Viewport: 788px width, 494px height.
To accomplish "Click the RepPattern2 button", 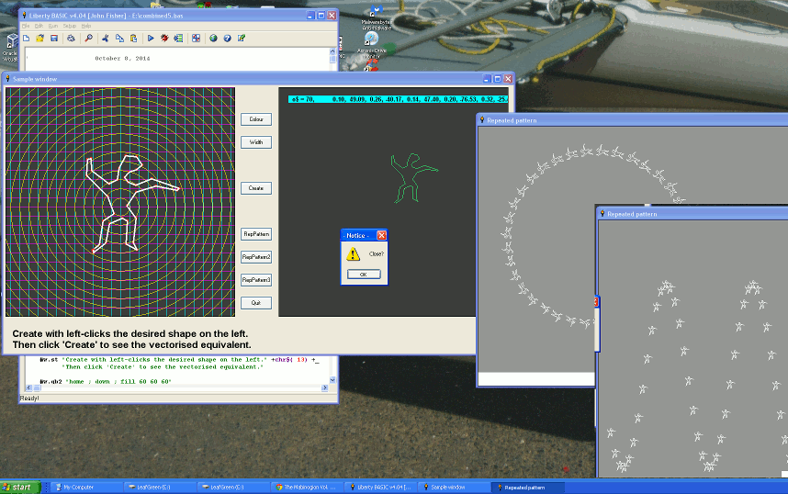I will point(256,257).
